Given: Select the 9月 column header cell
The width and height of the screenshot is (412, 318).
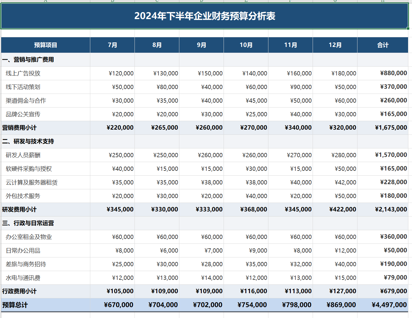Looking at the screenshot, I should pos(201,45).
